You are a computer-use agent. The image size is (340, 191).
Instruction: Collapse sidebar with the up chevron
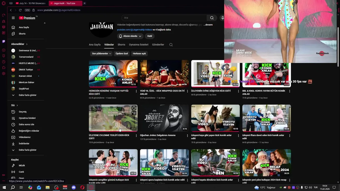(x=45, y=23)
